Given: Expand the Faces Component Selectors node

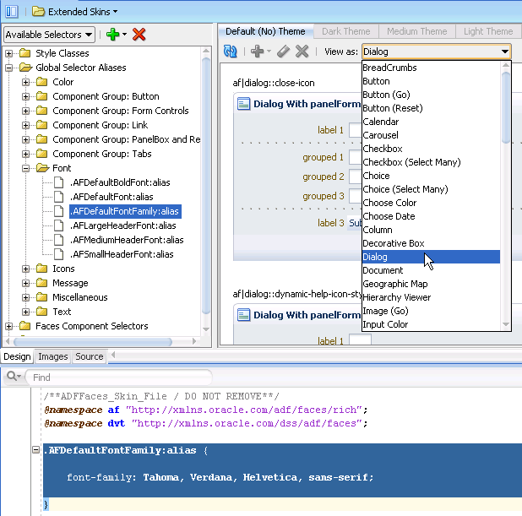Looking at the screenshot, I should [x=10, y=326].
